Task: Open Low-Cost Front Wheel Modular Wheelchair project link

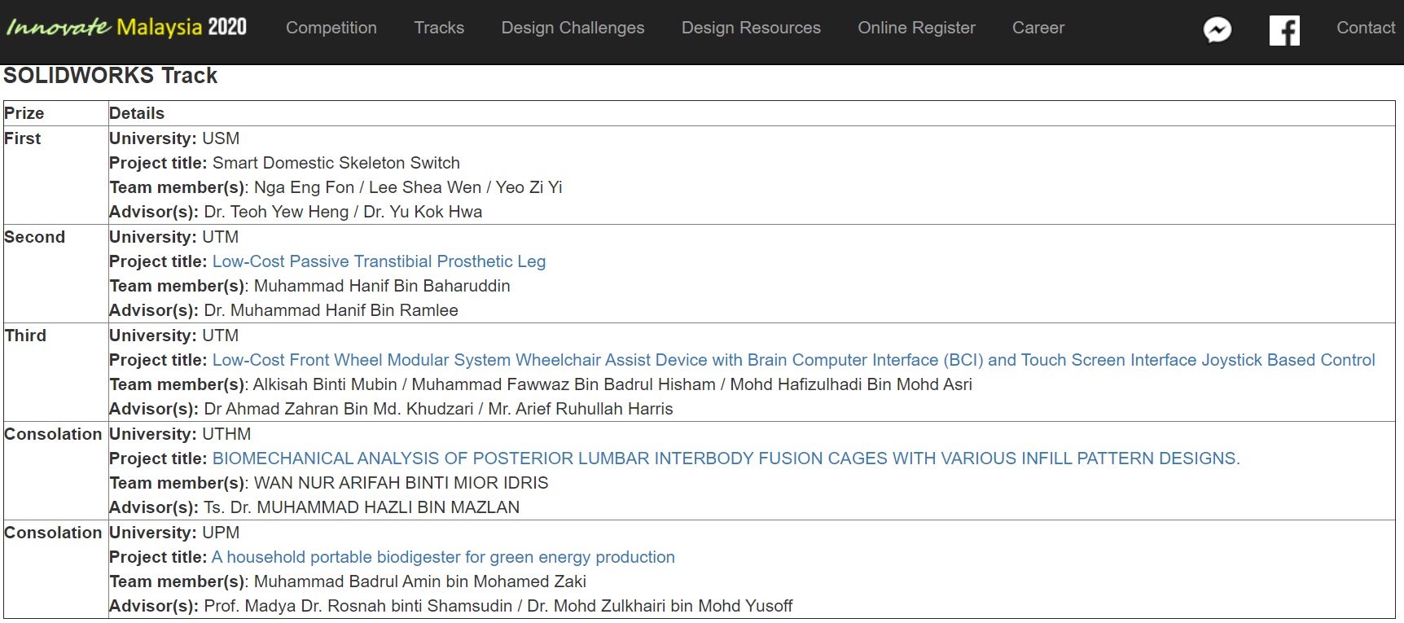Action: [793, 360]
